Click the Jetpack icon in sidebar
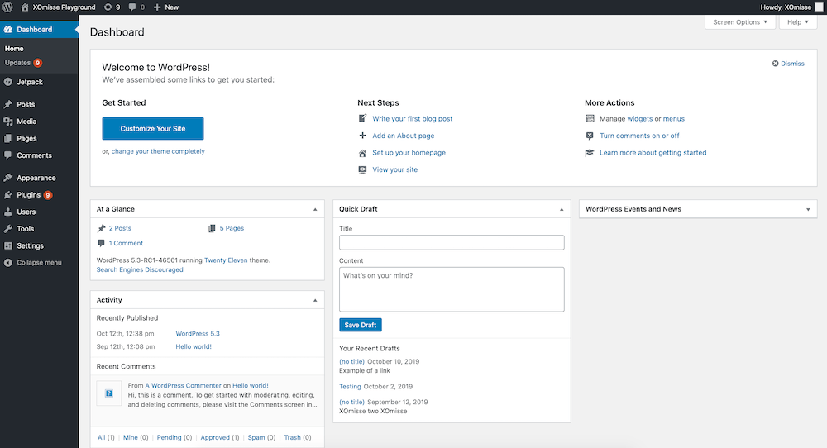 point(8,82)
